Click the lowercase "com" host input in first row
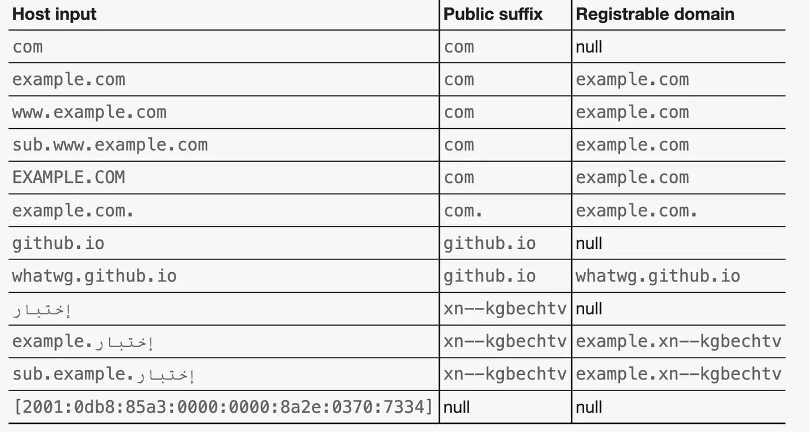809x432 pixels. click(x=27, y=47)
